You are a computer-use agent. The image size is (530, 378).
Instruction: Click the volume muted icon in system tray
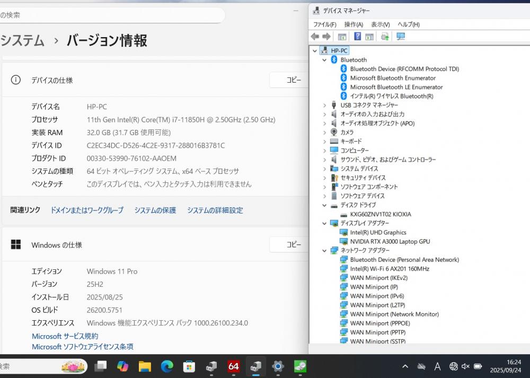point(465,366)
